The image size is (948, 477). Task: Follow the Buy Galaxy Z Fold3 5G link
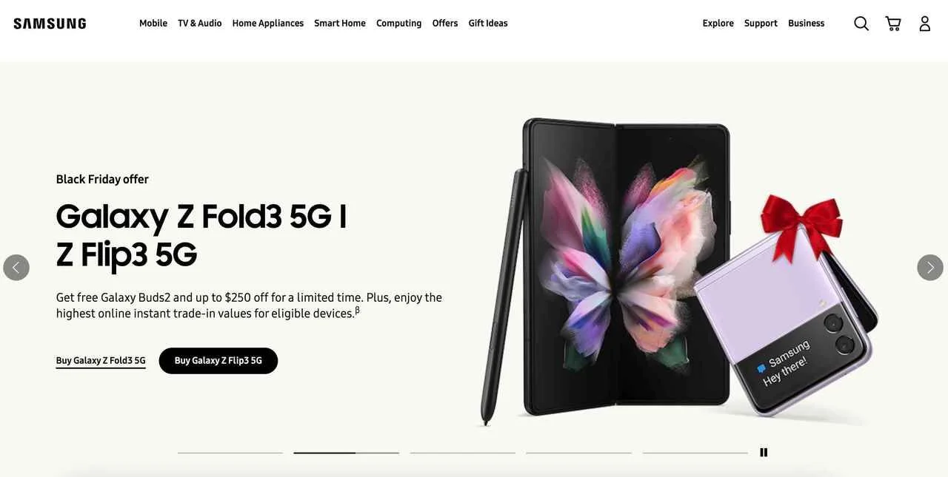[101, 361]
